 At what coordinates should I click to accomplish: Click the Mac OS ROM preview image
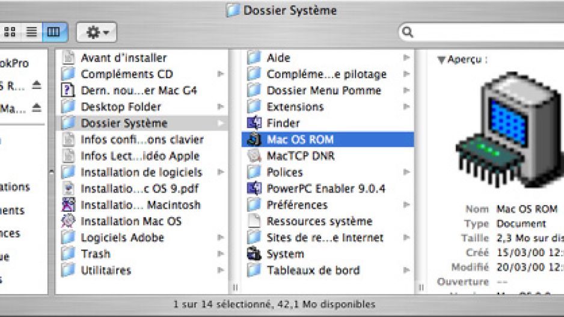[x=510, y=131]
